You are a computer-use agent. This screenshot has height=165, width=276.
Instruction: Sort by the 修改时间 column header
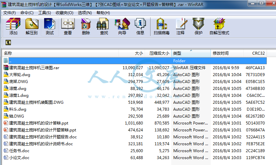point(227,53)
